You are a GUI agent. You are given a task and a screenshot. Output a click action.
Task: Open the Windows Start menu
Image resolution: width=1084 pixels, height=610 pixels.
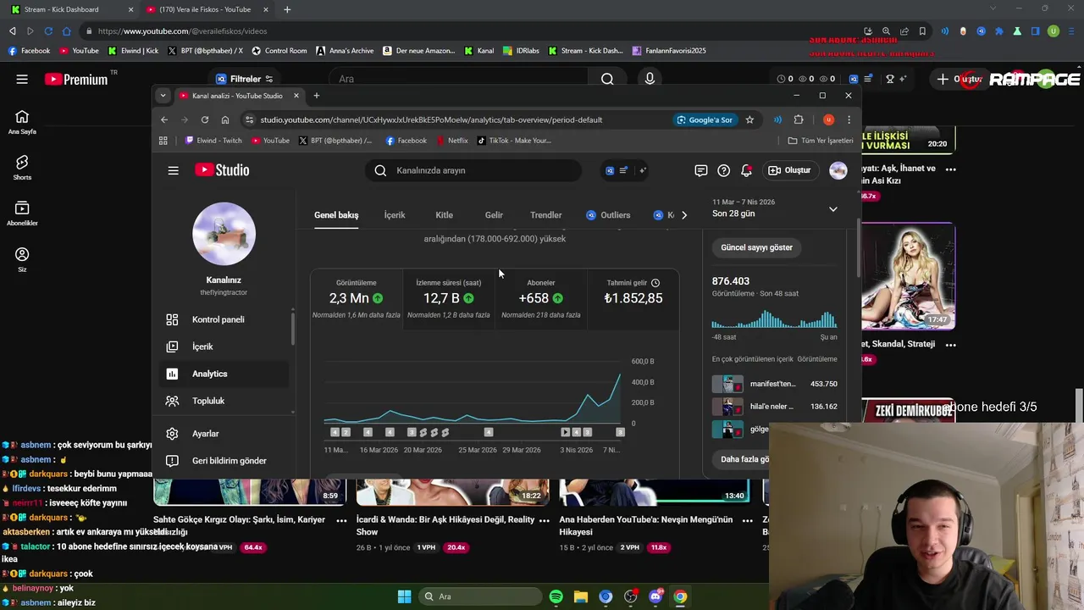404,596
